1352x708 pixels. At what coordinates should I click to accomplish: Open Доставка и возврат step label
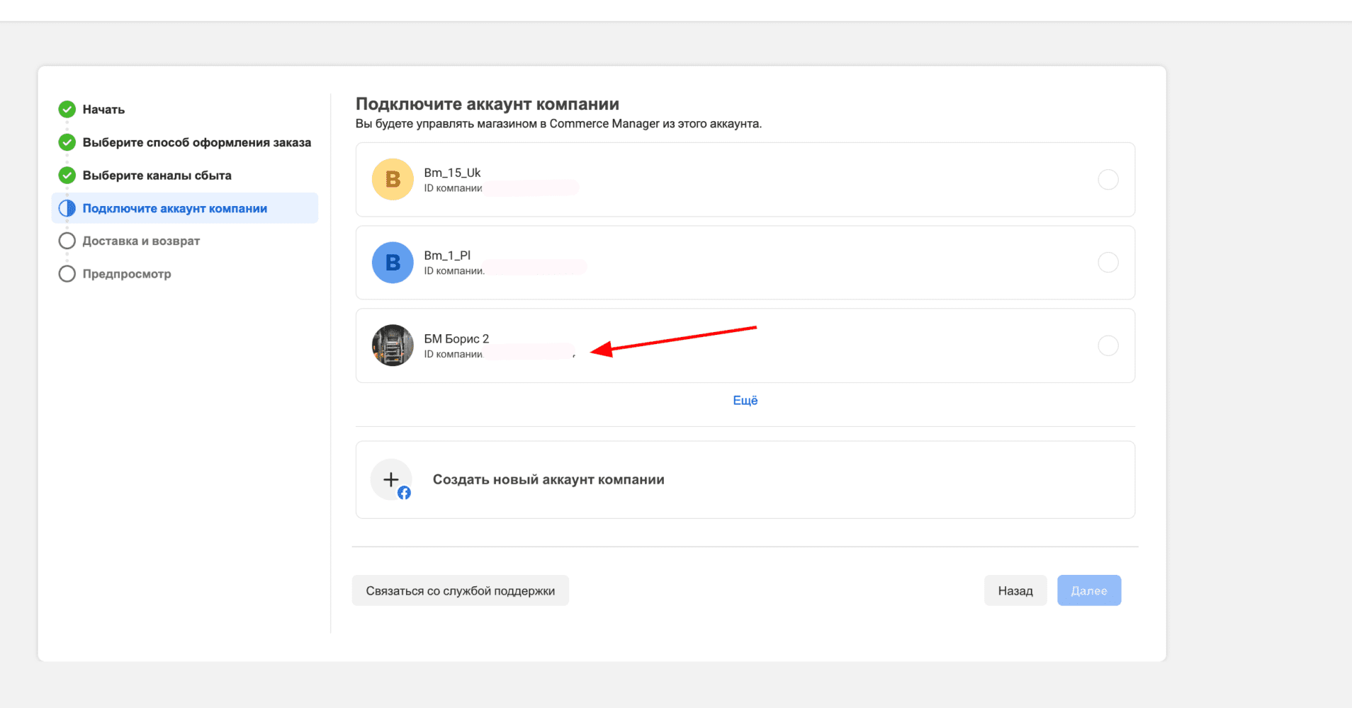(141, 241)
